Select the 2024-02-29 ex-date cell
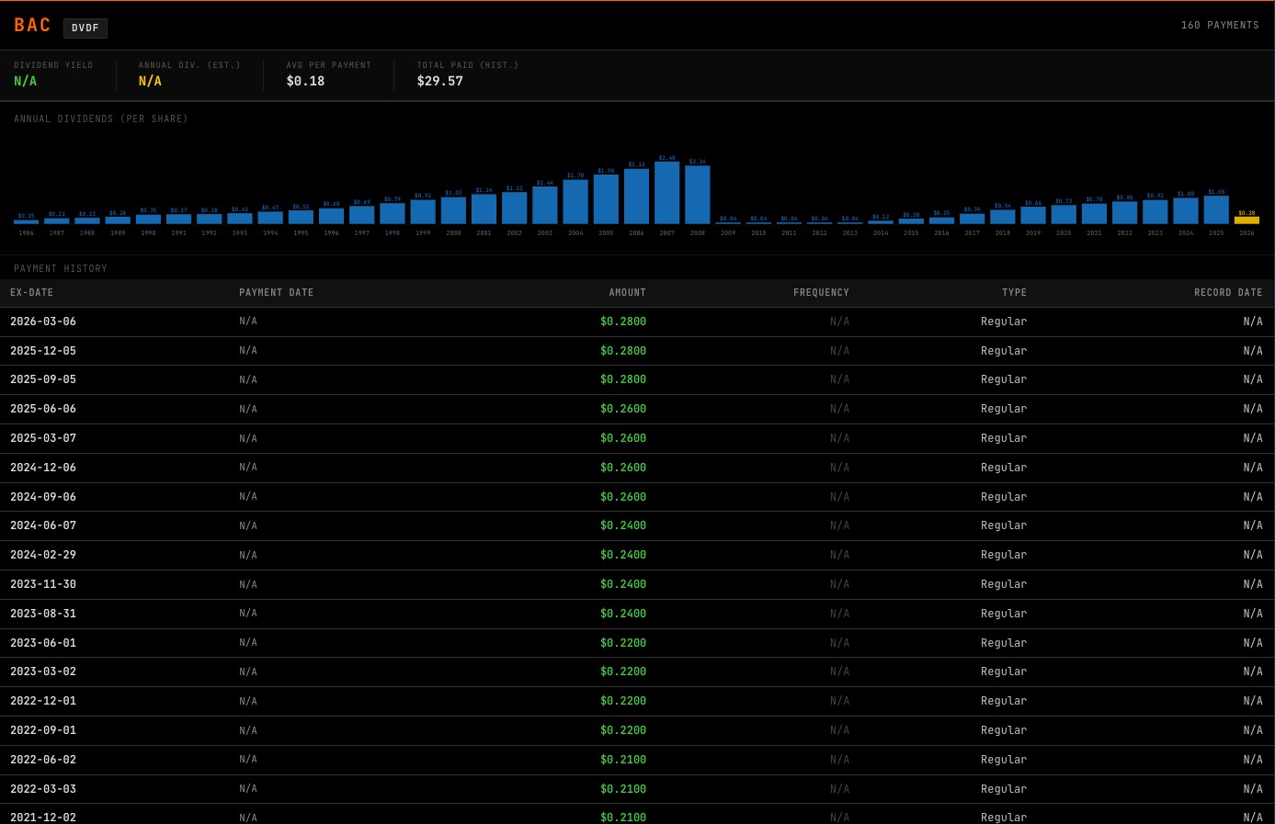 tap(43, 555)
